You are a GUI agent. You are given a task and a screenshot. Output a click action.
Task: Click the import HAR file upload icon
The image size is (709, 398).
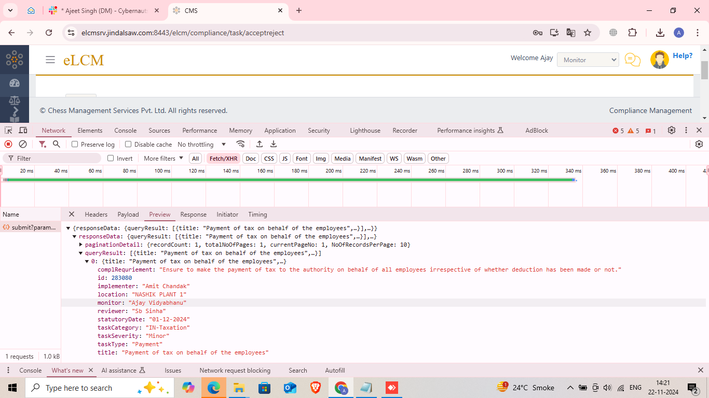click(260, 144)
